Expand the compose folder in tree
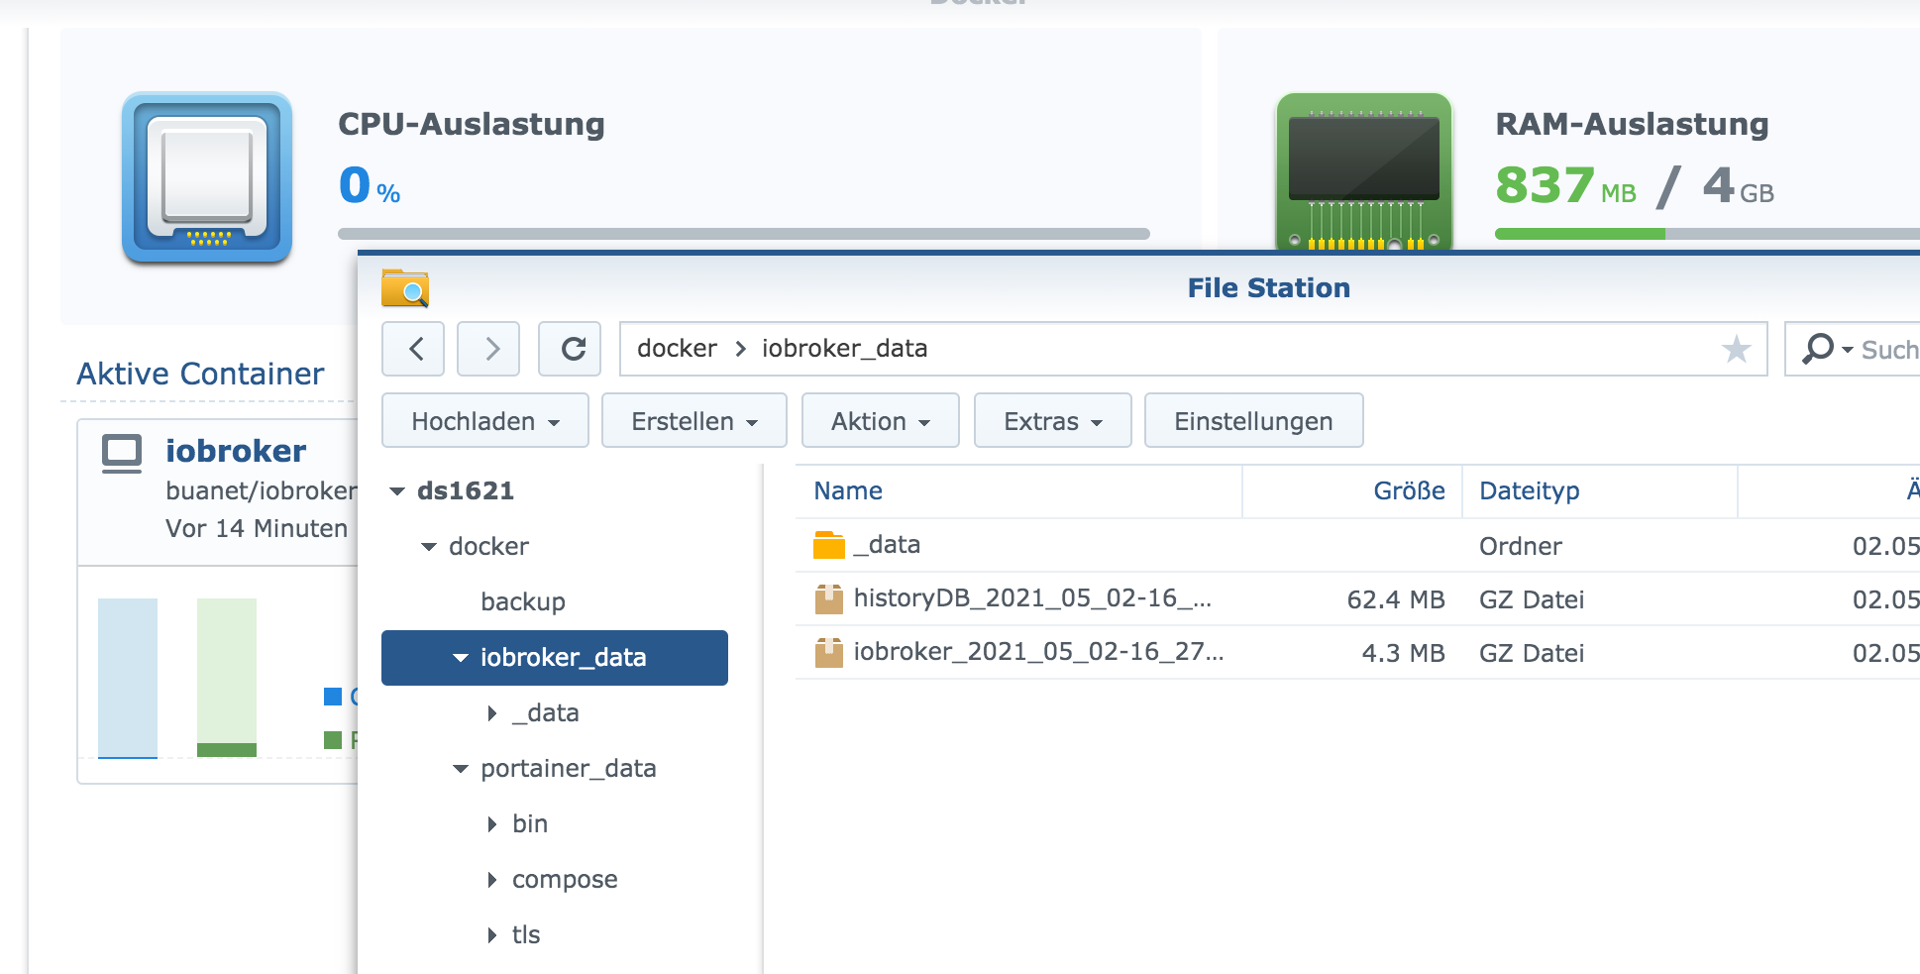This screenshot has height=974, width=1920. (x=492, y=880)
